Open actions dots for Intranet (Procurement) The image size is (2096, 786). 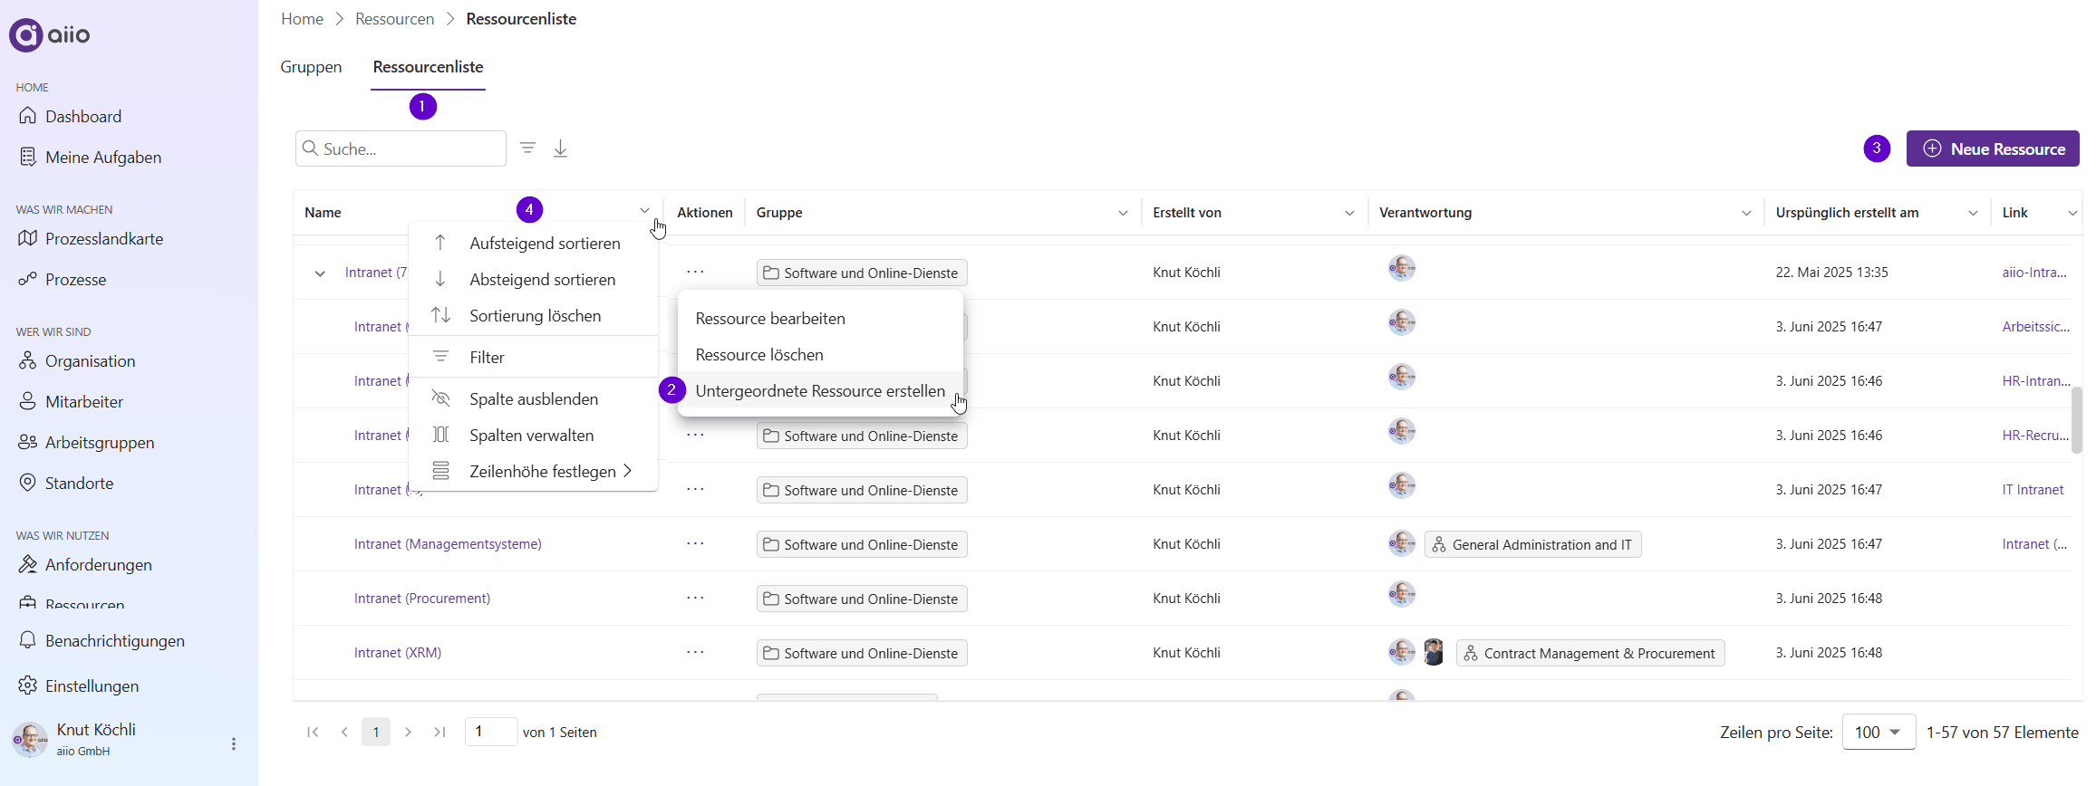coord(695,598)
